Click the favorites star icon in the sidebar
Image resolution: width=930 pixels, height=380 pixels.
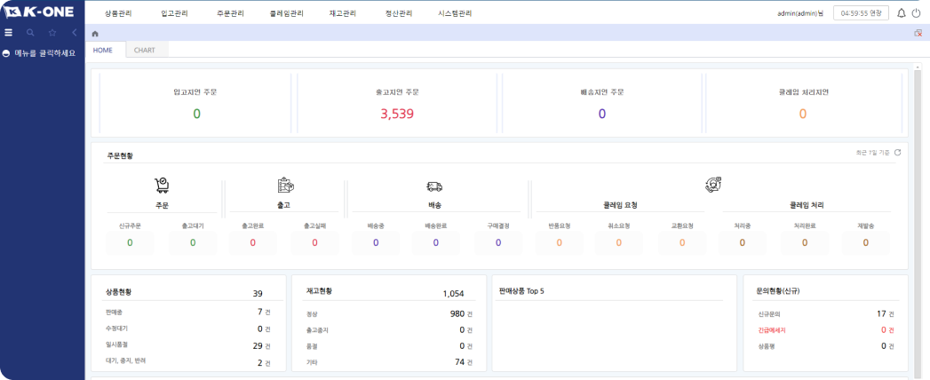52,32
